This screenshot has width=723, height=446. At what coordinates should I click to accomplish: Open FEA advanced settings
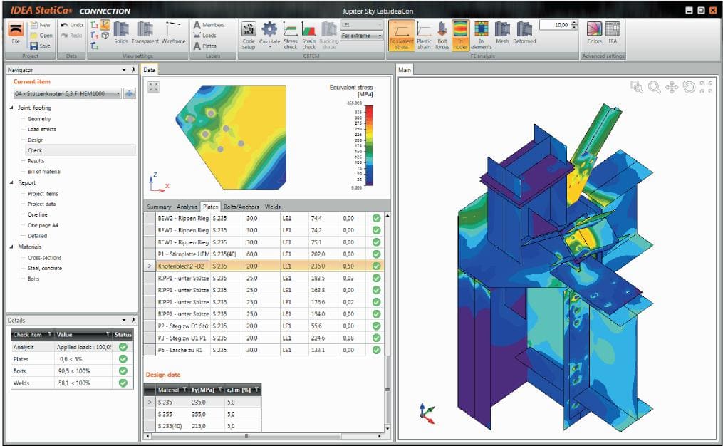tap(613, 33)
